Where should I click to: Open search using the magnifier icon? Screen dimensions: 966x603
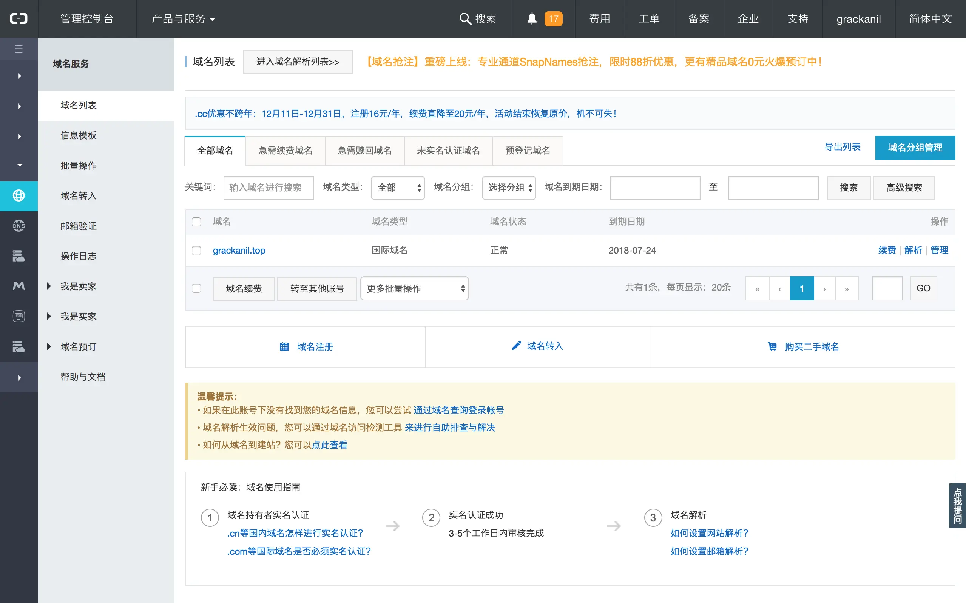[x=465, y=18]
